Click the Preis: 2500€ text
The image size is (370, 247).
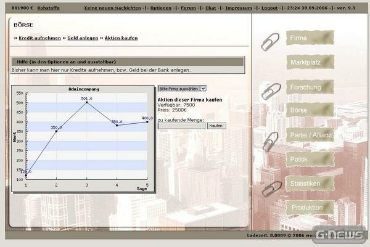pos(172,110)
